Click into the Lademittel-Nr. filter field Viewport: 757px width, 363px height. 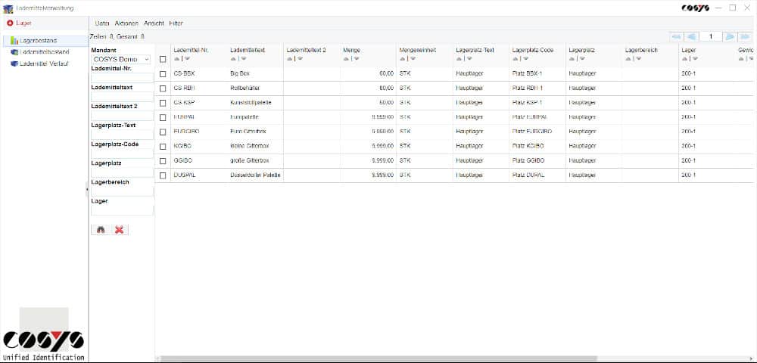click(122, 78)
